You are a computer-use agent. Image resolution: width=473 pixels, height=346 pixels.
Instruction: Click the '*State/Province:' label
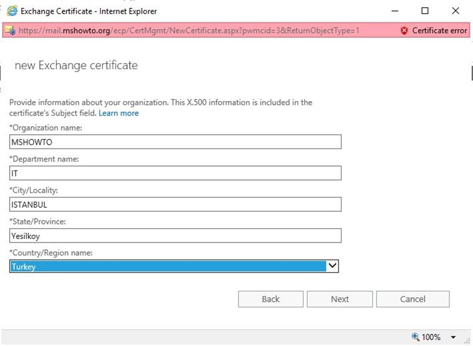pos(37,221)
